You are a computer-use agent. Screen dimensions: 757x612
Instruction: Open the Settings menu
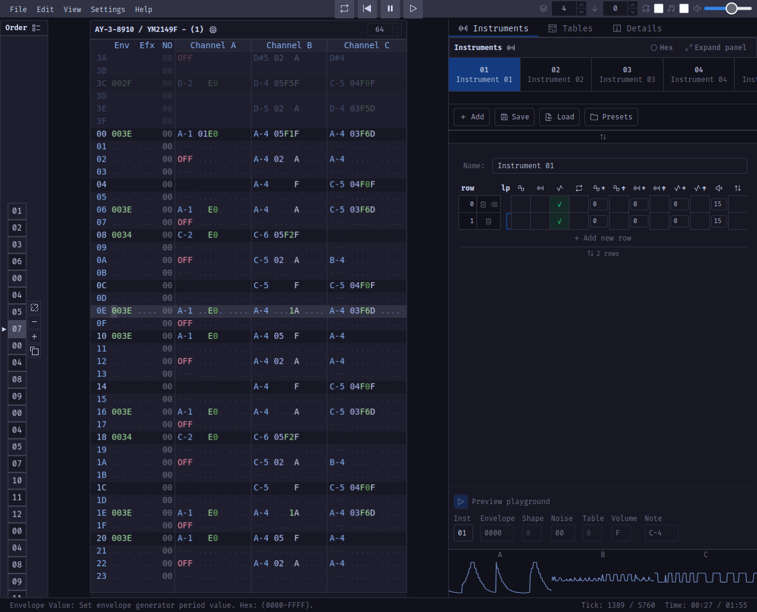(107, 9)
